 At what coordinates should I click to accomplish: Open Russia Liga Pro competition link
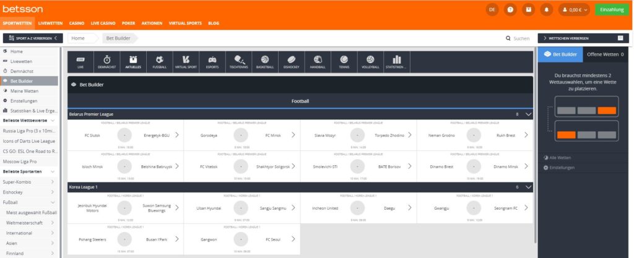[x=29, y=131]
